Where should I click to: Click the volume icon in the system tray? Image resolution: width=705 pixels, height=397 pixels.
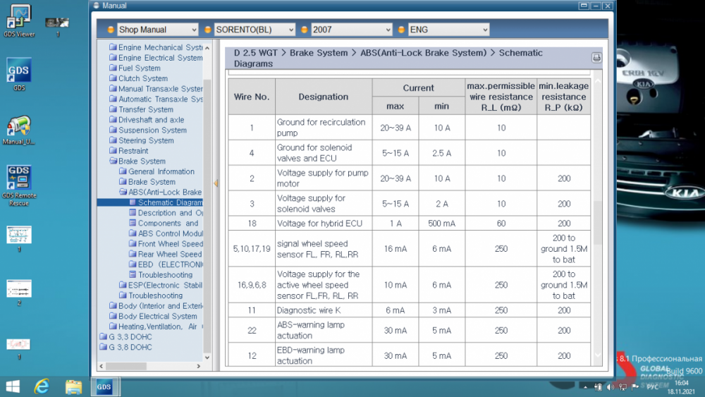610,386
